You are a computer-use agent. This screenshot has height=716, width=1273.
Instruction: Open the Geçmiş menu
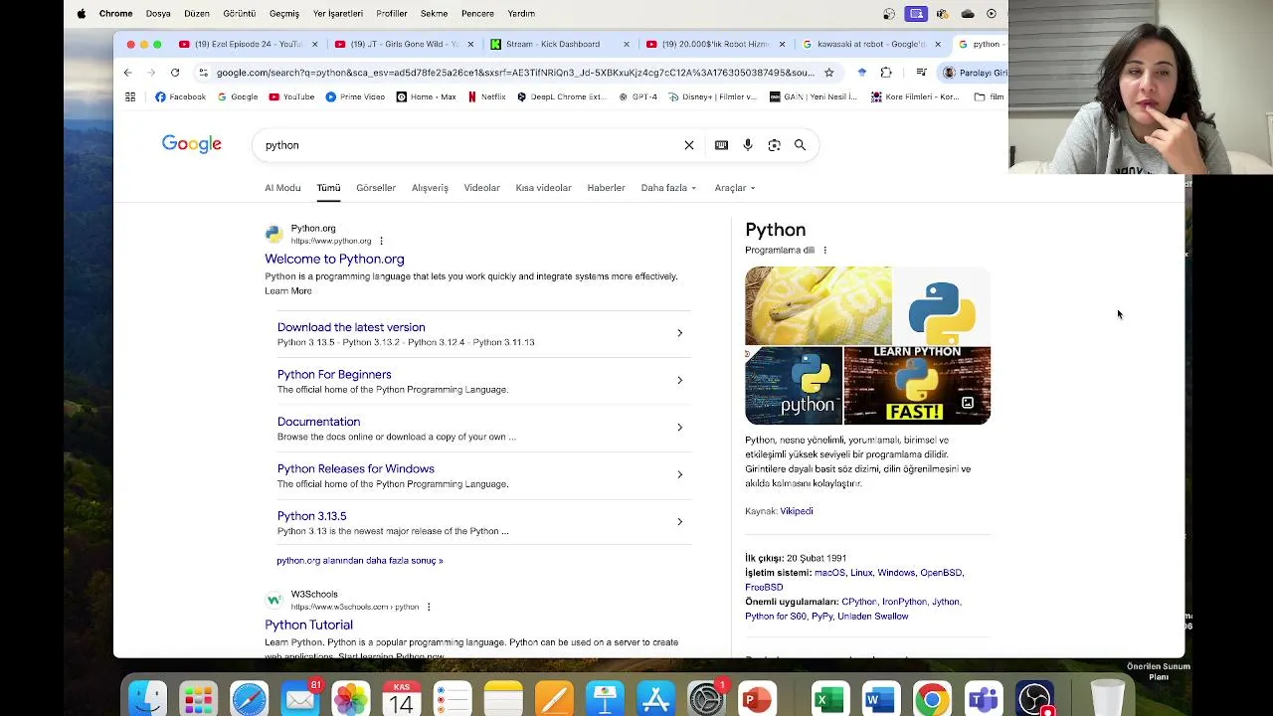(284, 14)
